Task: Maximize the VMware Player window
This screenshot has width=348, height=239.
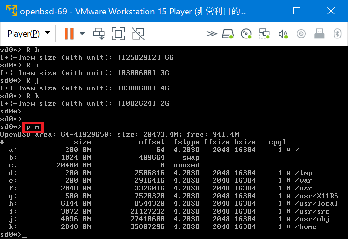Action: point(297,11)
